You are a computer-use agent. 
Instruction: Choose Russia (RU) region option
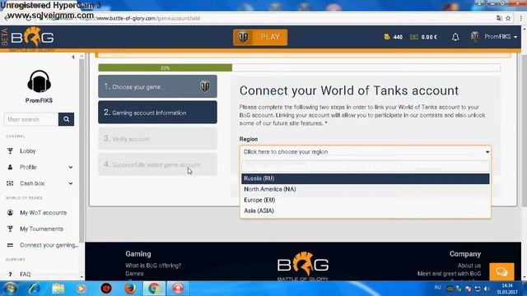pos(366,178)
